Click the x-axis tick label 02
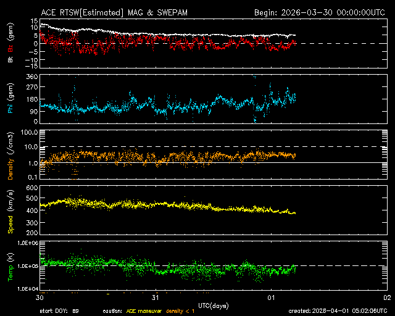 [x=386, y=297]
